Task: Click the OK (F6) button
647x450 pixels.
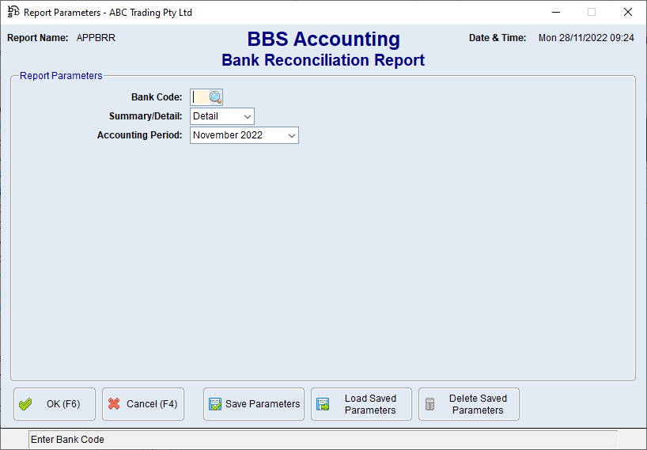Action: pos(55,404)
